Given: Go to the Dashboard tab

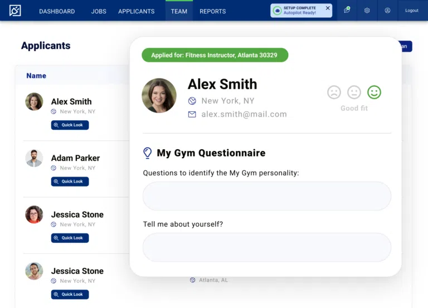Looking at the screenshot, I should (57, 11).
